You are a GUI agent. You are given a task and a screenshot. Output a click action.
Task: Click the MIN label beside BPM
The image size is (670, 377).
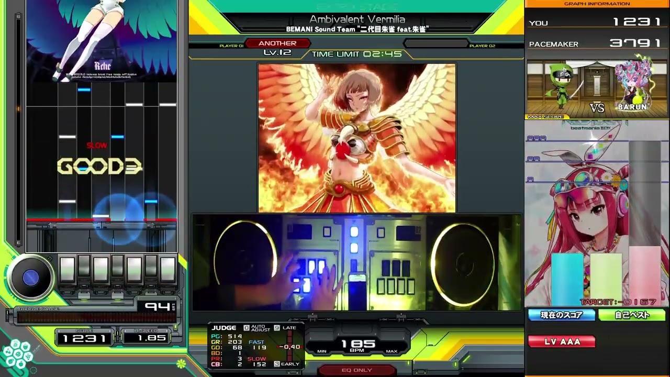(x=322, y=351)
